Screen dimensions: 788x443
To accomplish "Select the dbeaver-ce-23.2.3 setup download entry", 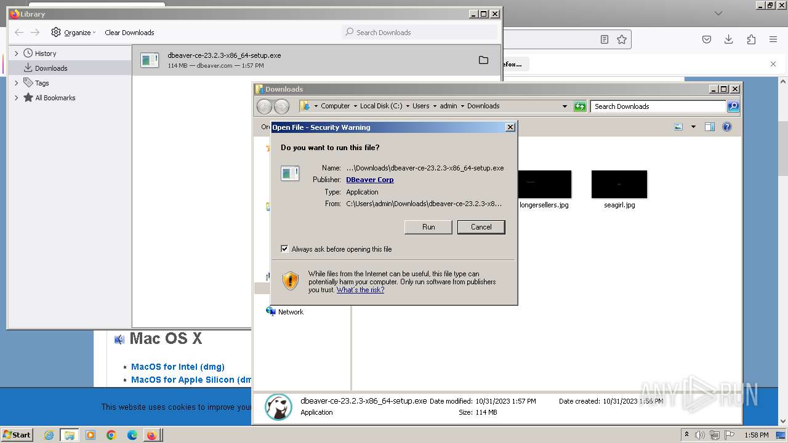I will 317,60.
